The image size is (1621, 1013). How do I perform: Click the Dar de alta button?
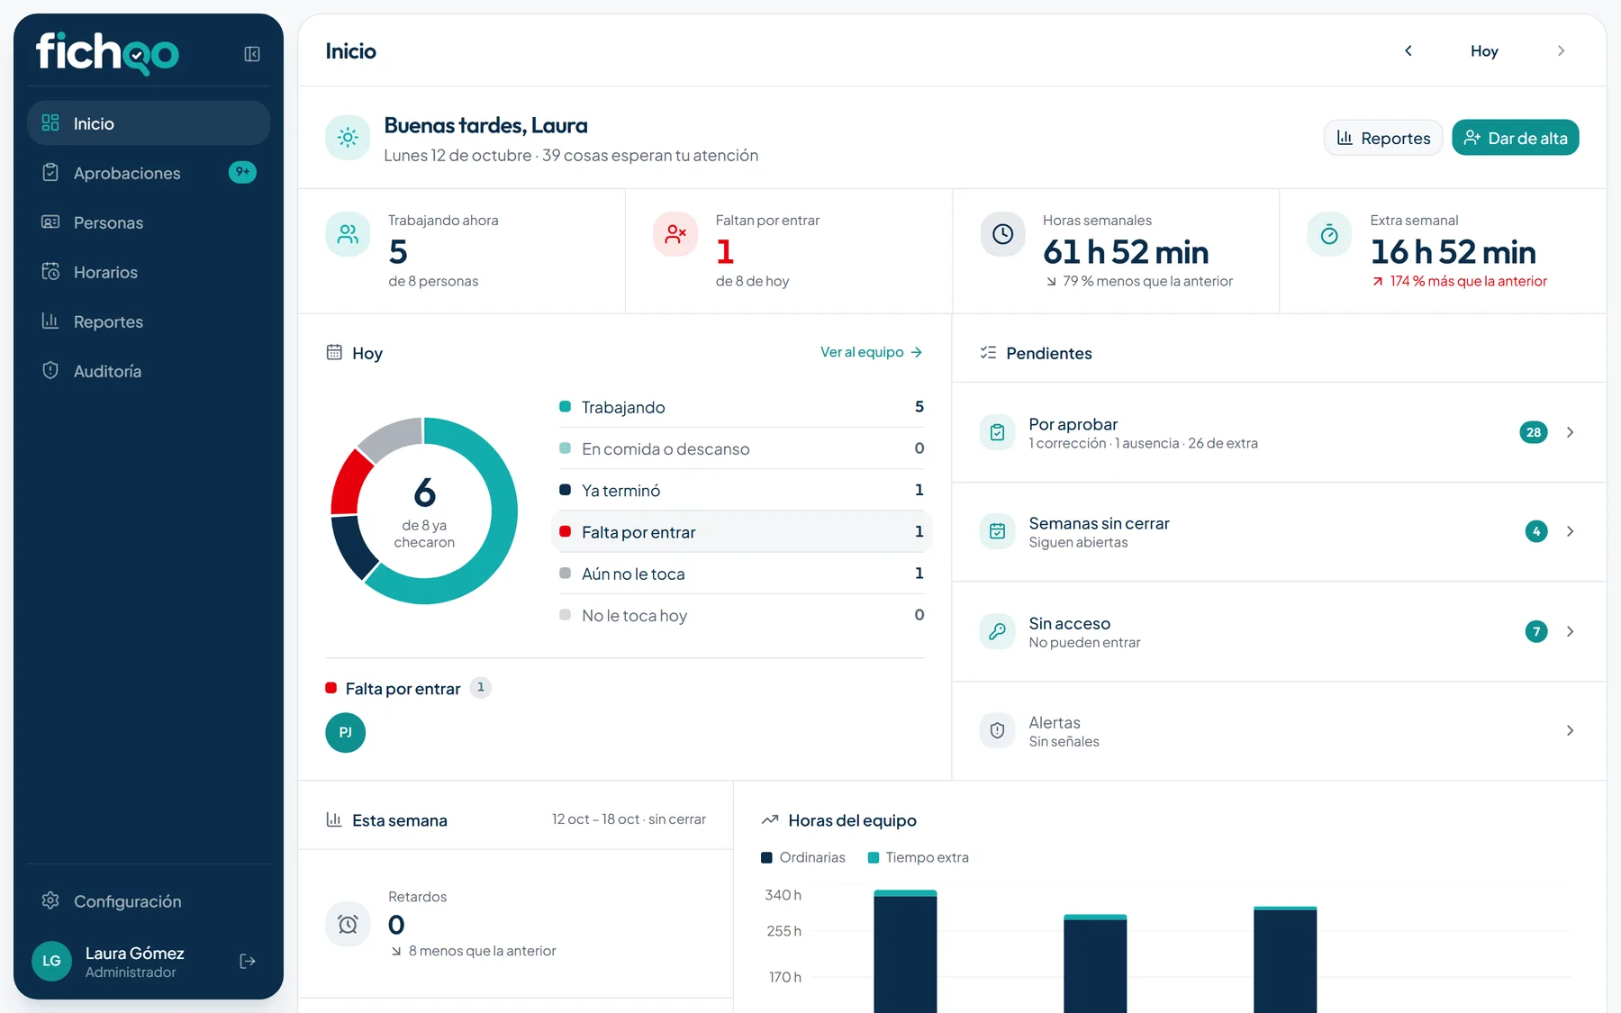pyautogui.click(x=1515, y=138)
